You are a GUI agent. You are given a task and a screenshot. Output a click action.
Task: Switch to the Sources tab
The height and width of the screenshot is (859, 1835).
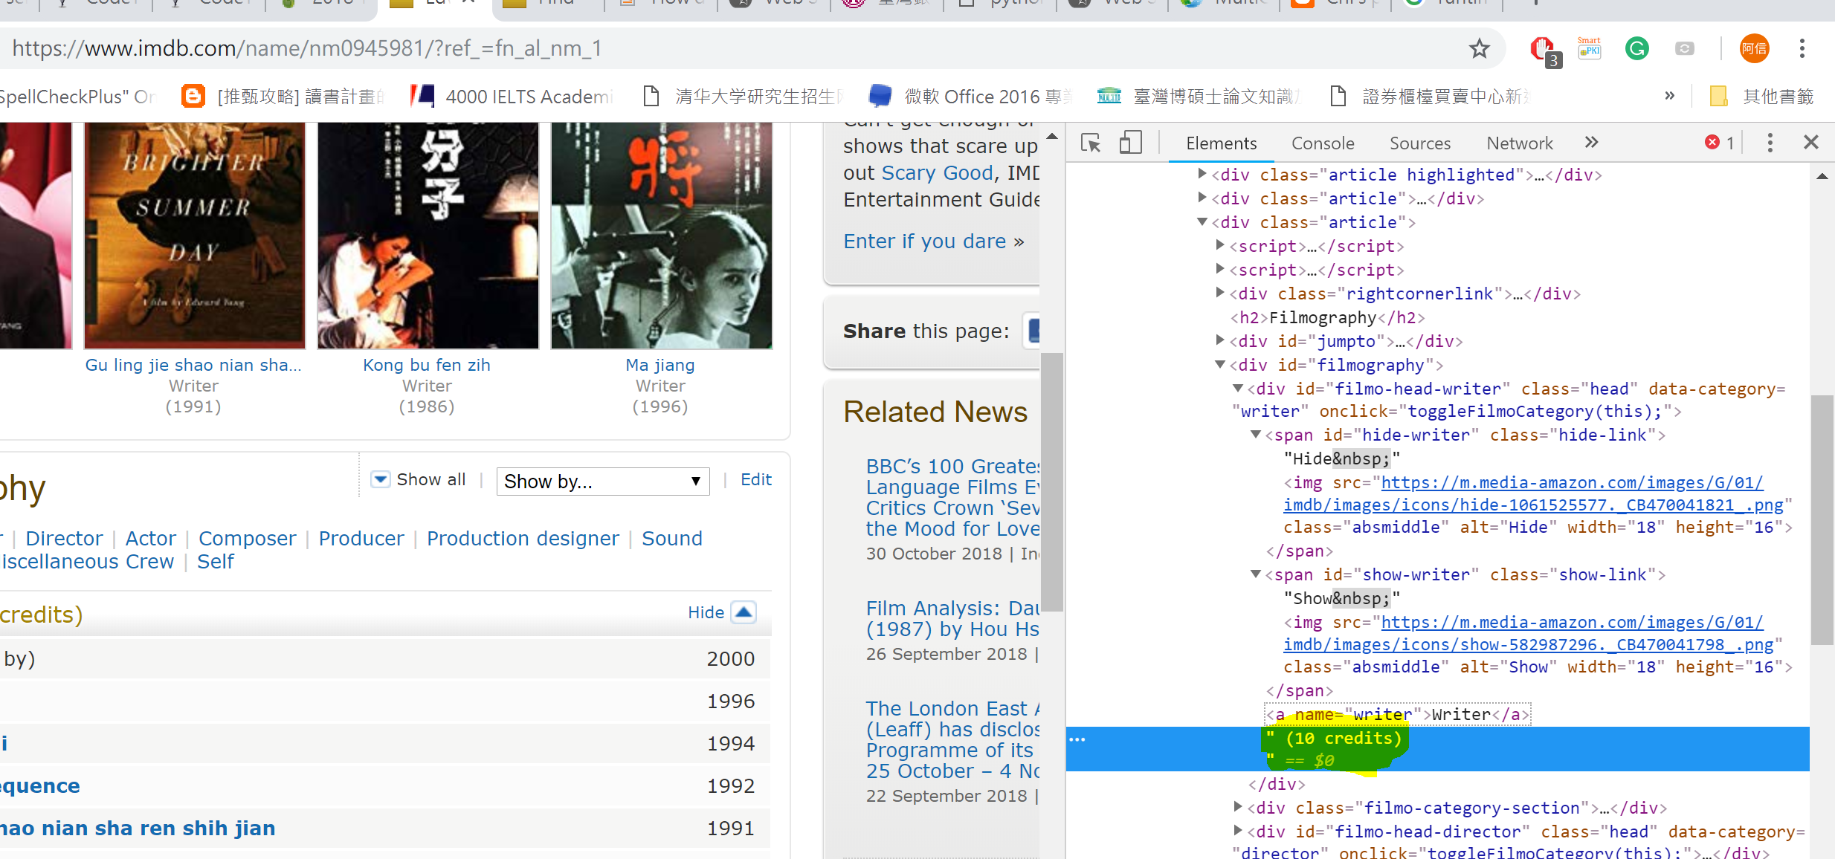coord(1420,143)
